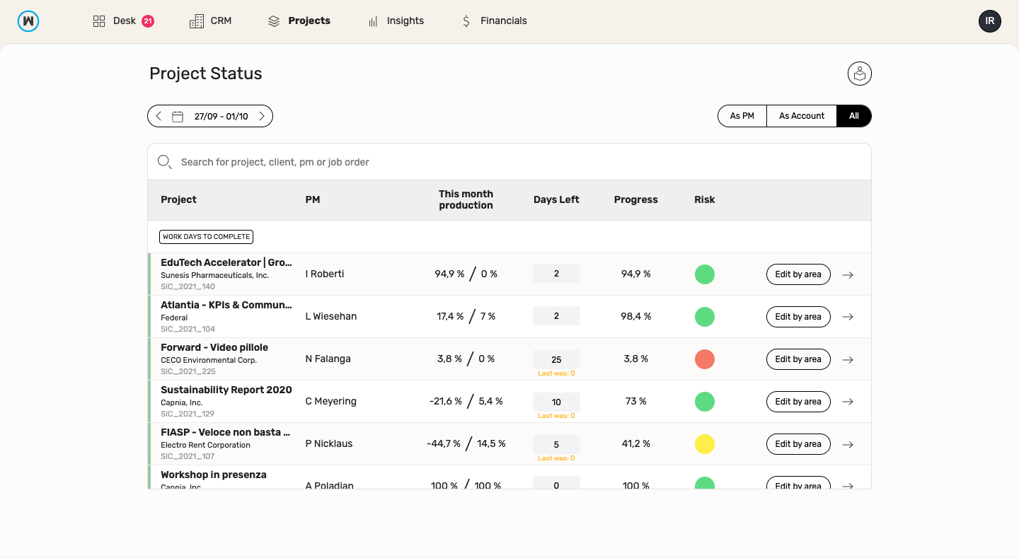Click Edit by area for FIASP project
The height and width of the screenshot is (558, 1019).
coord(798,444)
